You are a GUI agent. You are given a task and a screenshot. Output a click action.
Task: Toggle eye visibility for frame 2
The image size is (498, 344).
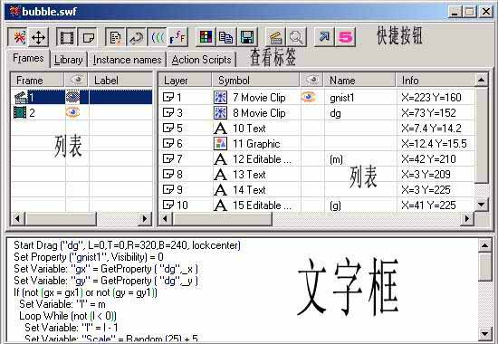(72, 112)
